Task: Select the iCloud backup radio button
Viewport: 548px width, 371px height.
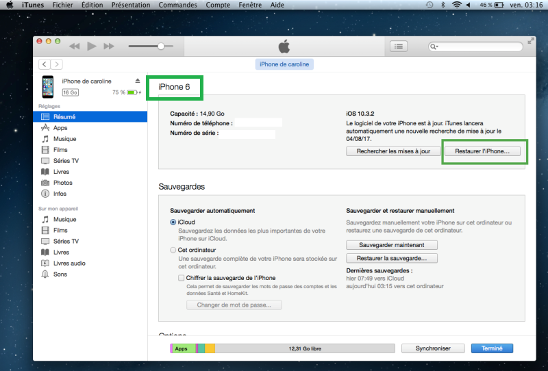Action: pyautogui.click(x=173, y=222)
